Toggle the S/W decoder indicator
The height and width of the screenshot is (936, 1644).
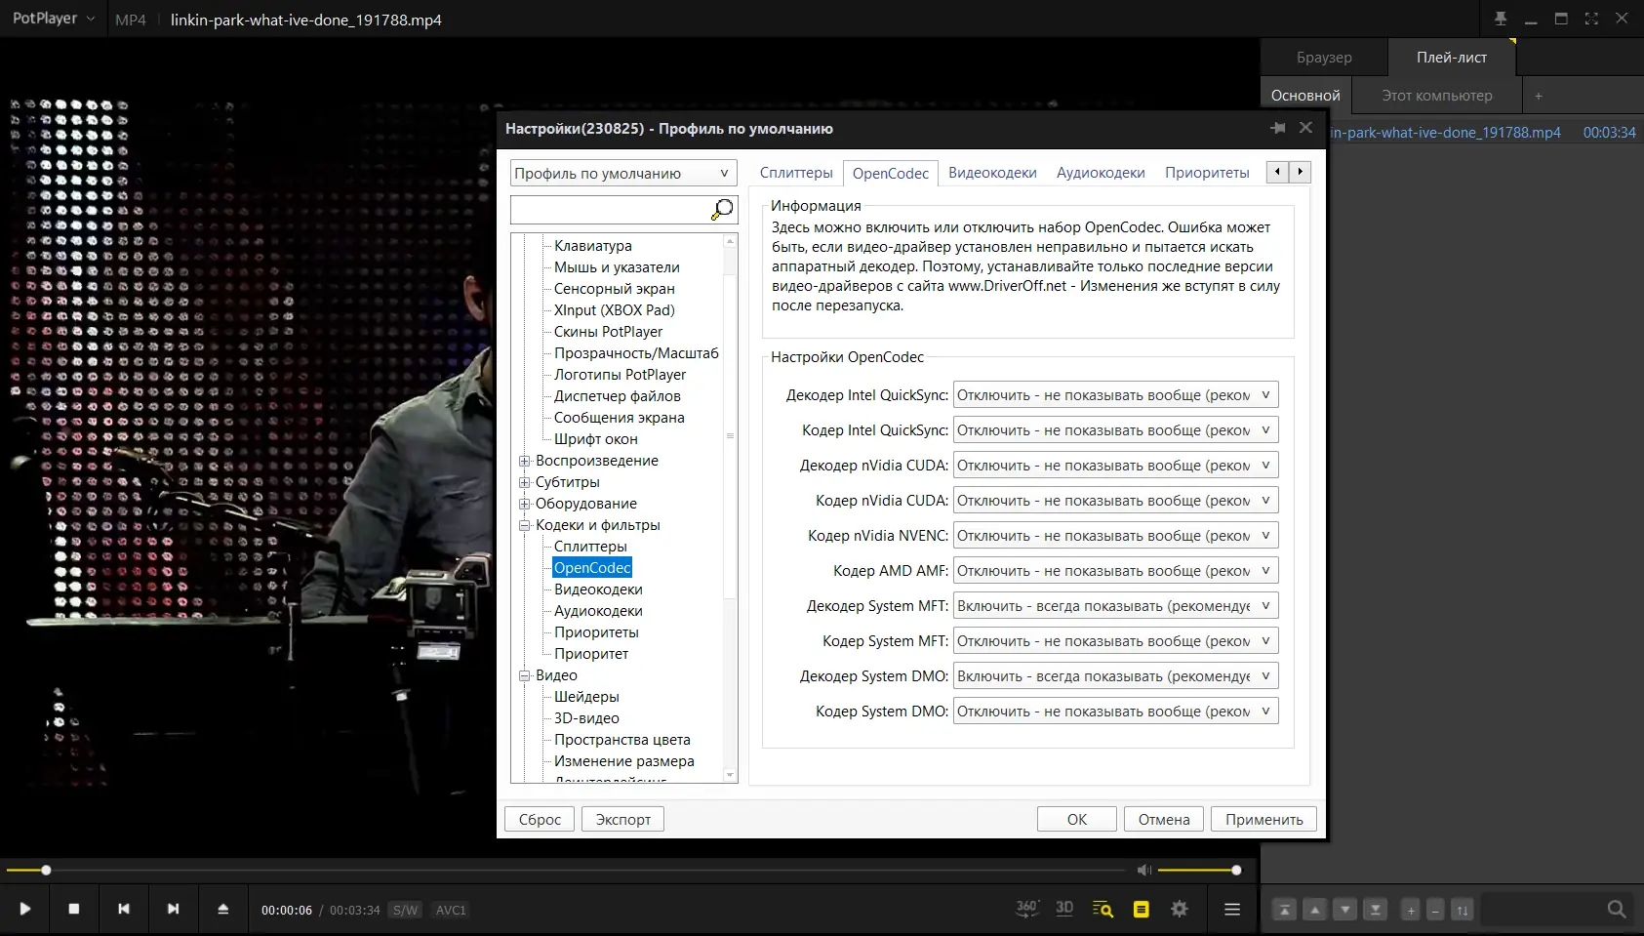405,910
